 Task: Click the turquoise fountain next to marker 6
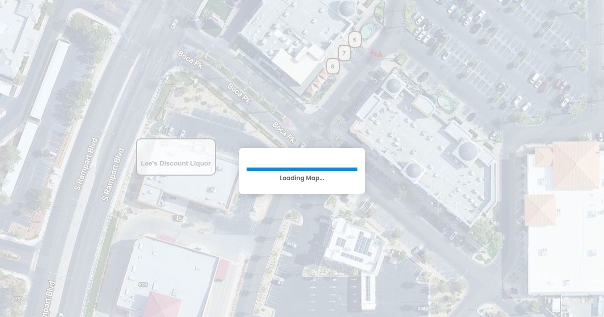tap(368, 30)
